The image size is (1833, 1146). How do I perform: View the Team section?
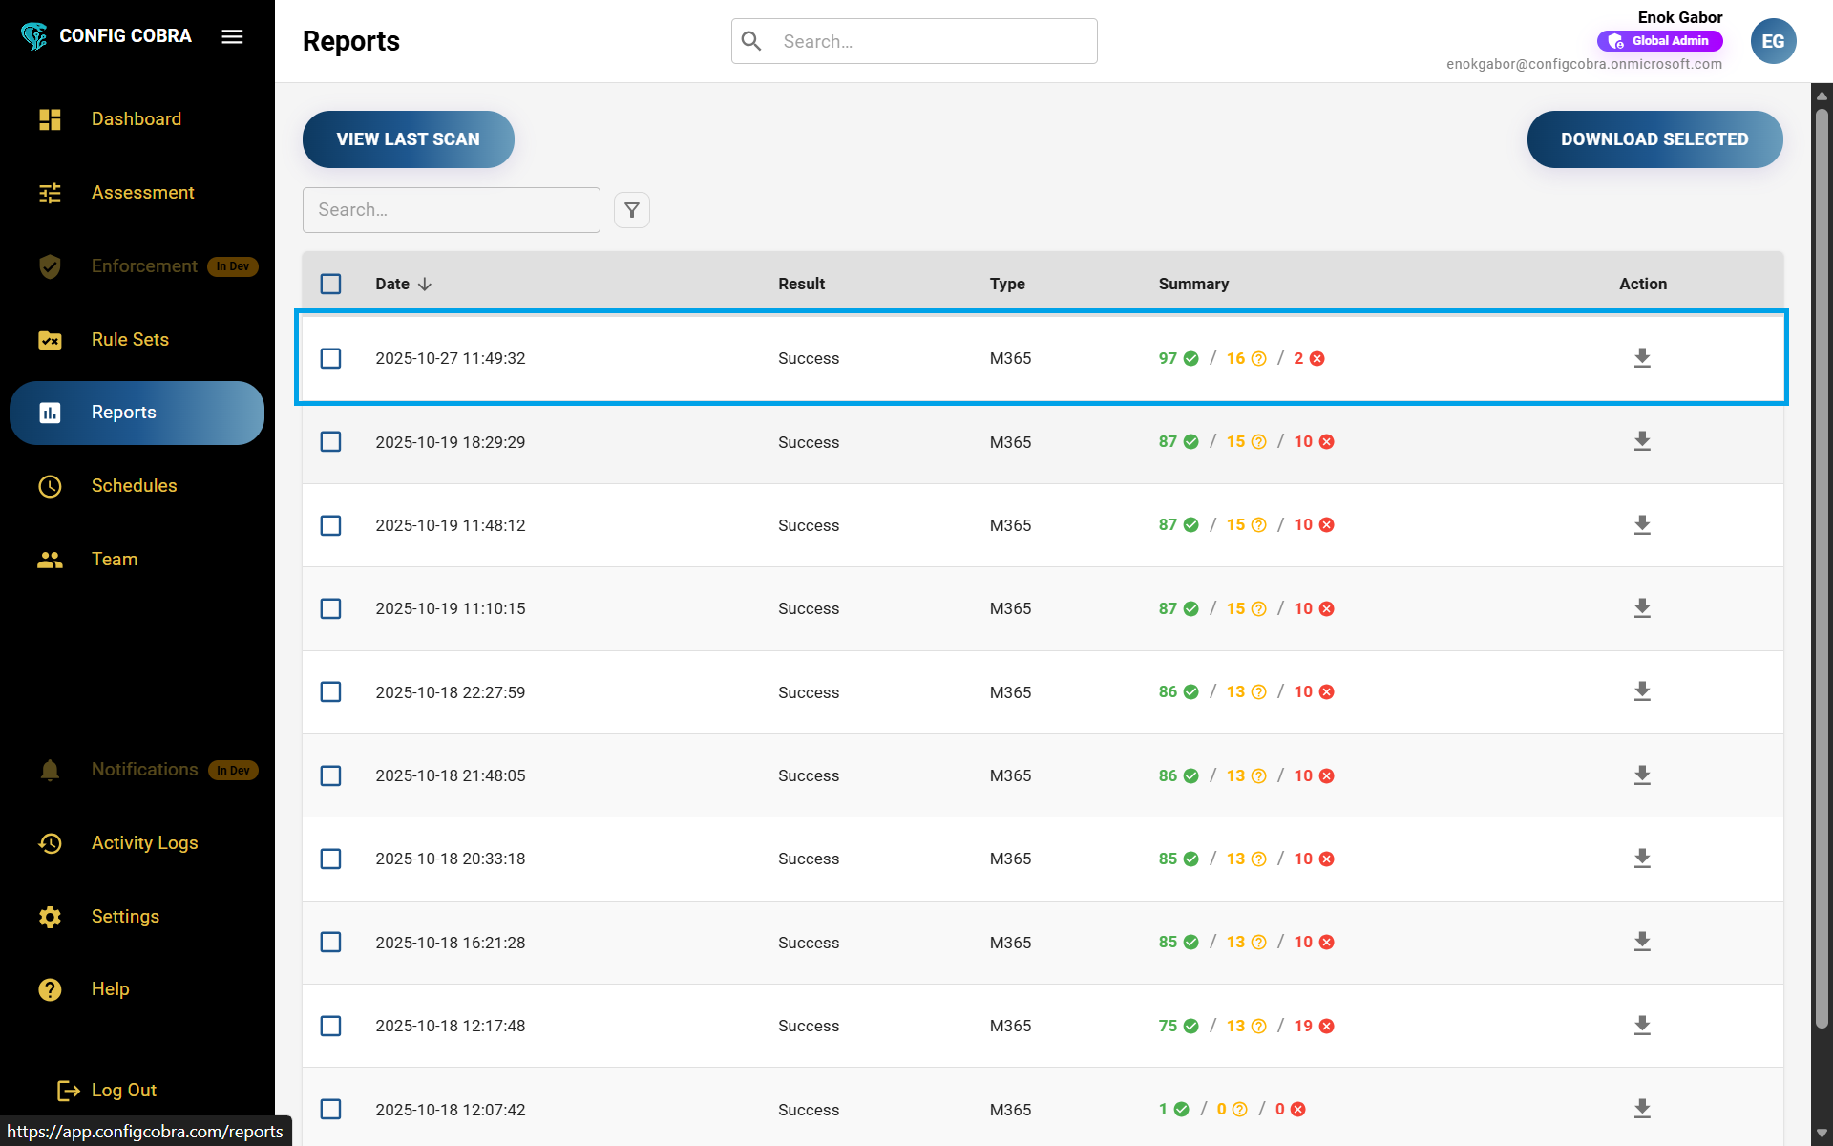pos(115,559)
